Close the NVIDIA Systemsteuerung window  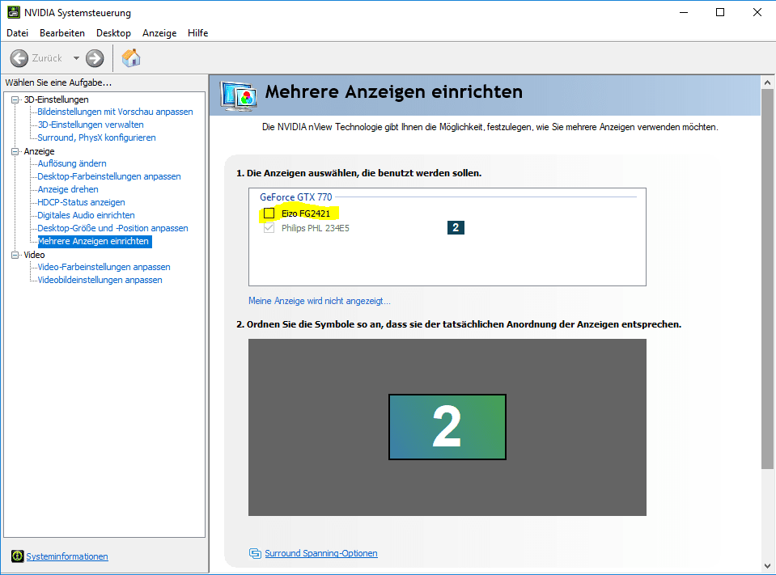(x=757, y=12)
